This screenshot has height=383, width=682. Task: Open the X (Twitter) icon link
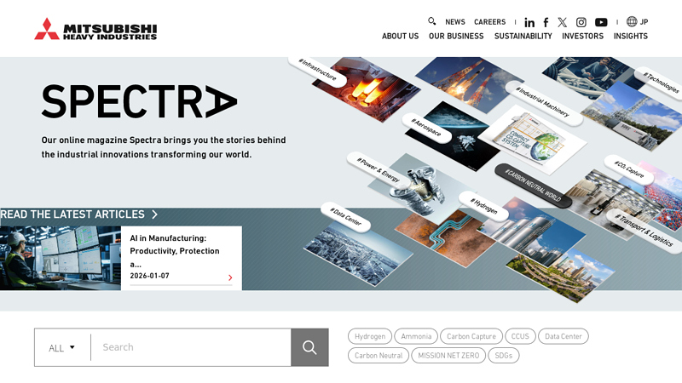pyautogui.click(x=563, y=22)
